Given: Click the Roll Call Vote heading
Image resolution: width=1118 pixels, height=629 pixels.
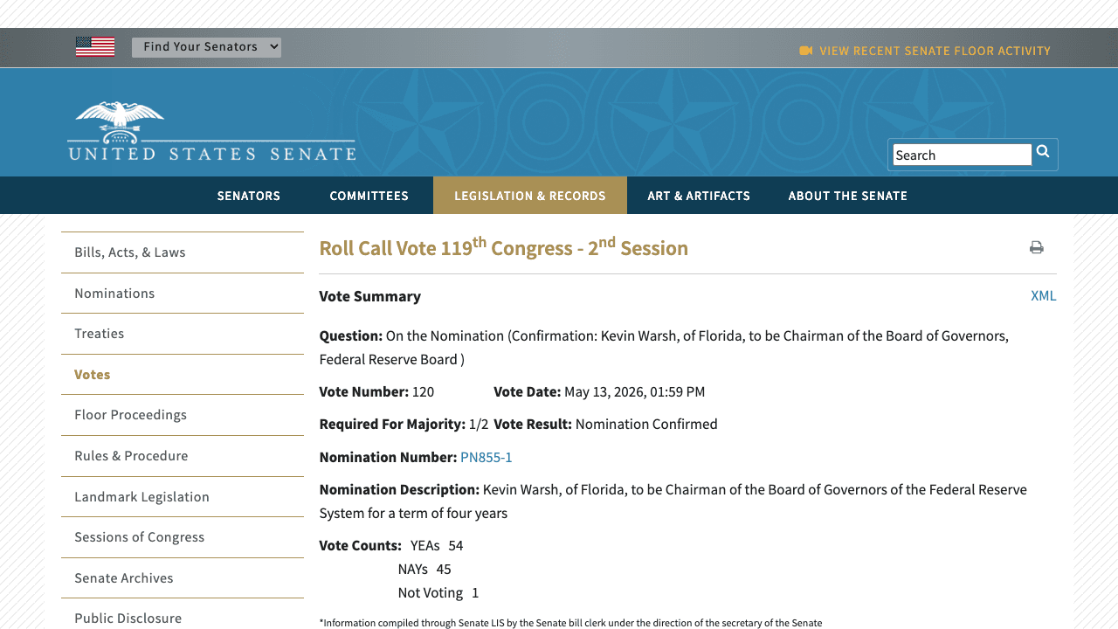Looking at the screenshot, I should pos(504,247).
